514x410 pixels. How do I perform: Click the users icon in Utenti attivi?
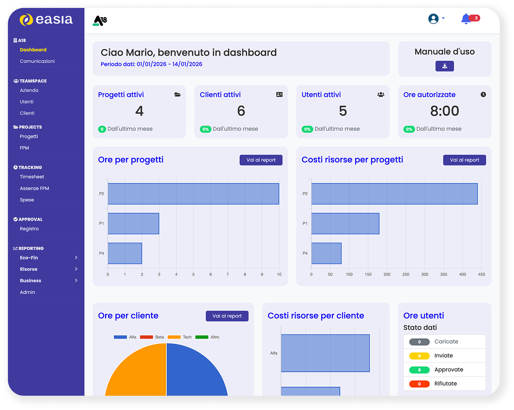pos(381,95)
